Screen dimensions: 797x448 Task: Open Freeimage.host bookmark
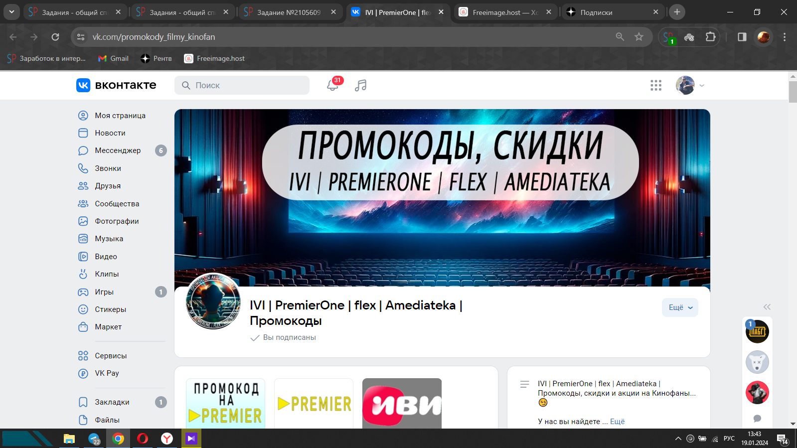pos(215,58)
